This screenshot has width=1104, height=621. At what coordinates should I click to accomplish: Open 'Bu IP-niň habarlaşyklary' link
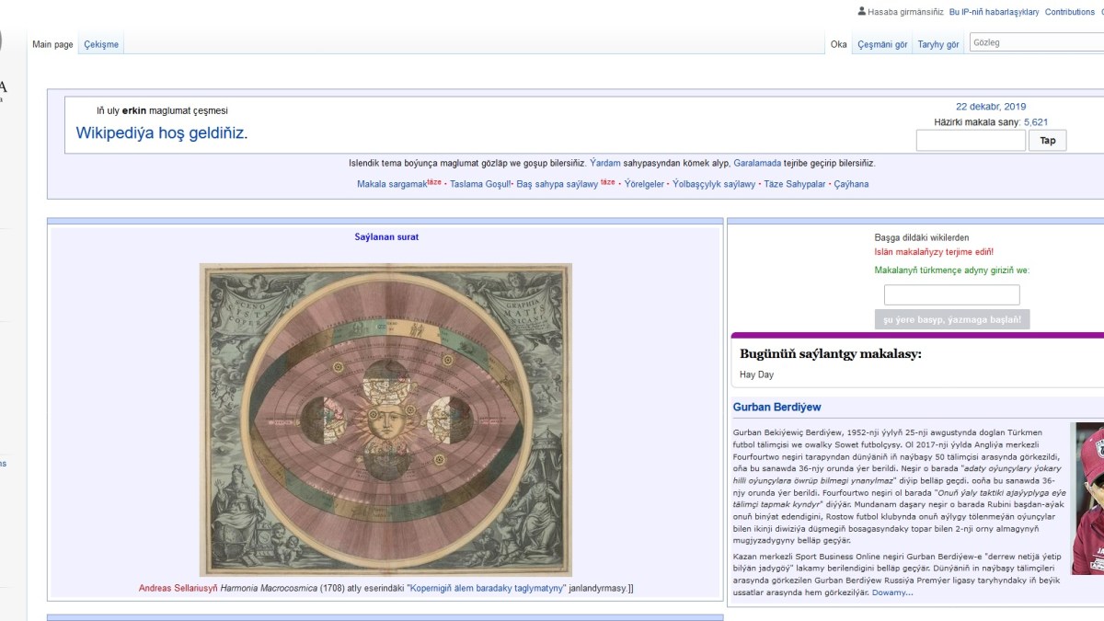[994, 12]
